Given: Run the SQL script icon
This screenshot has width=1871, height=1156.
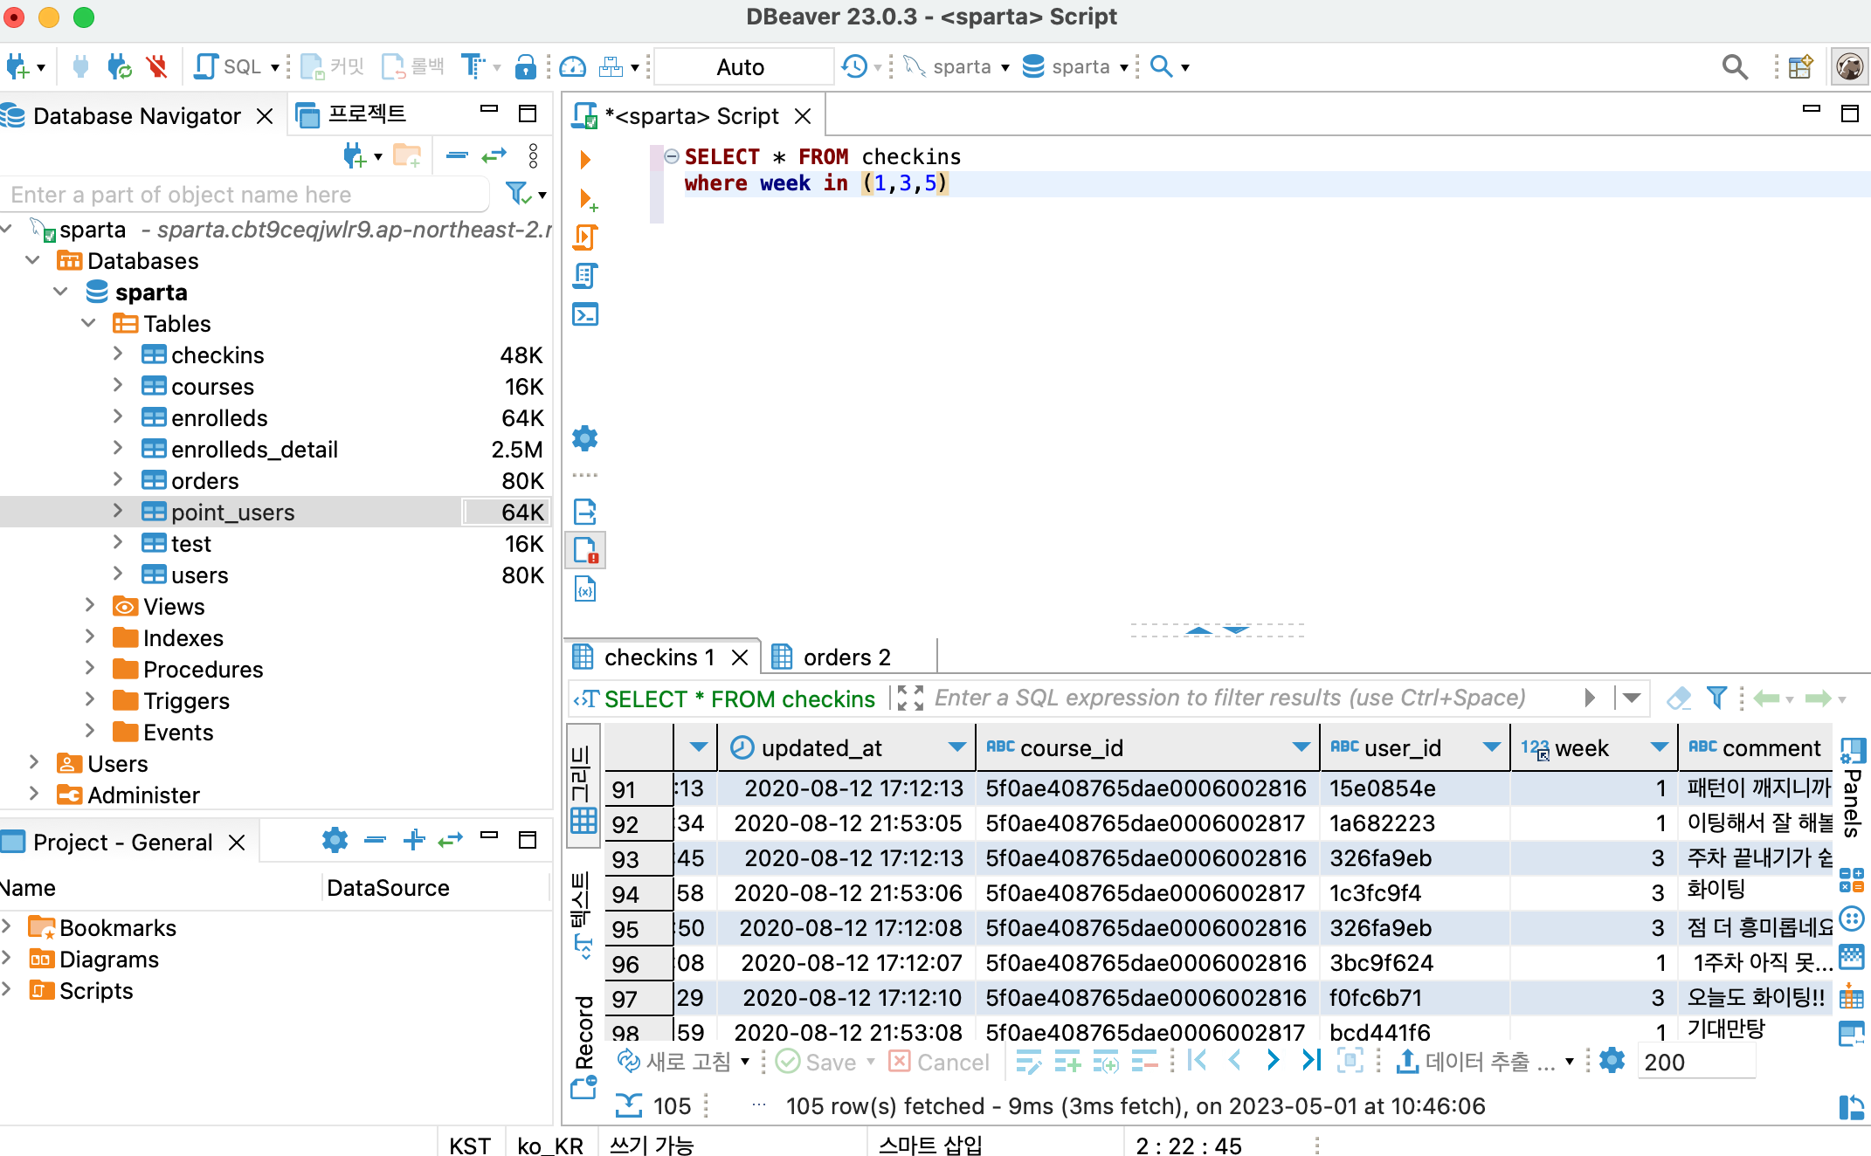Looking at the screenshot, I should point(585,237).
